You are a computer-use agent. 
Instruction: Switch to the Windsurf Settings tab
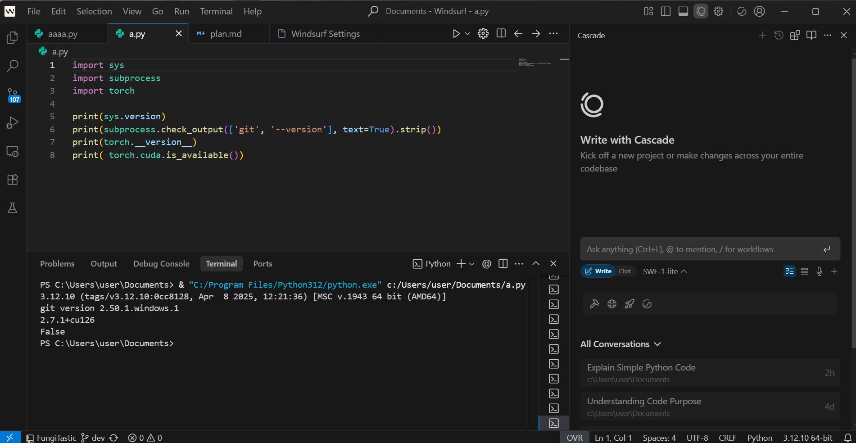point(325,34)
